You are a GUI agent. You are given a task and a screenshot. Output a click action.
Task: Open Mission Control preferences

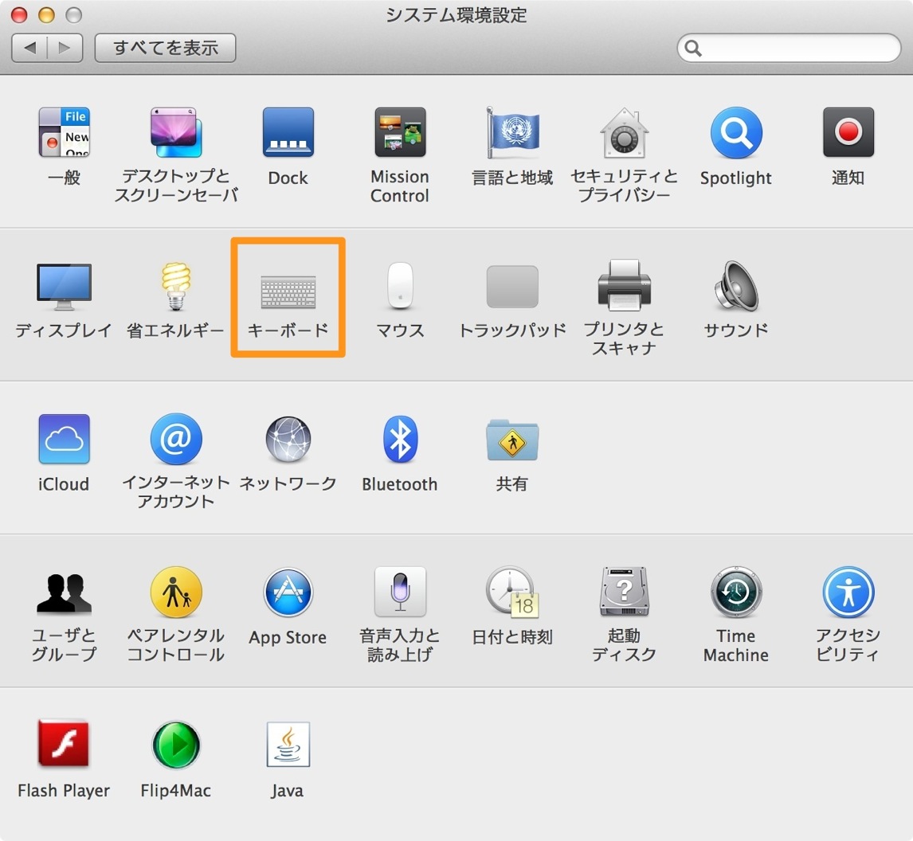click(400, 133)
